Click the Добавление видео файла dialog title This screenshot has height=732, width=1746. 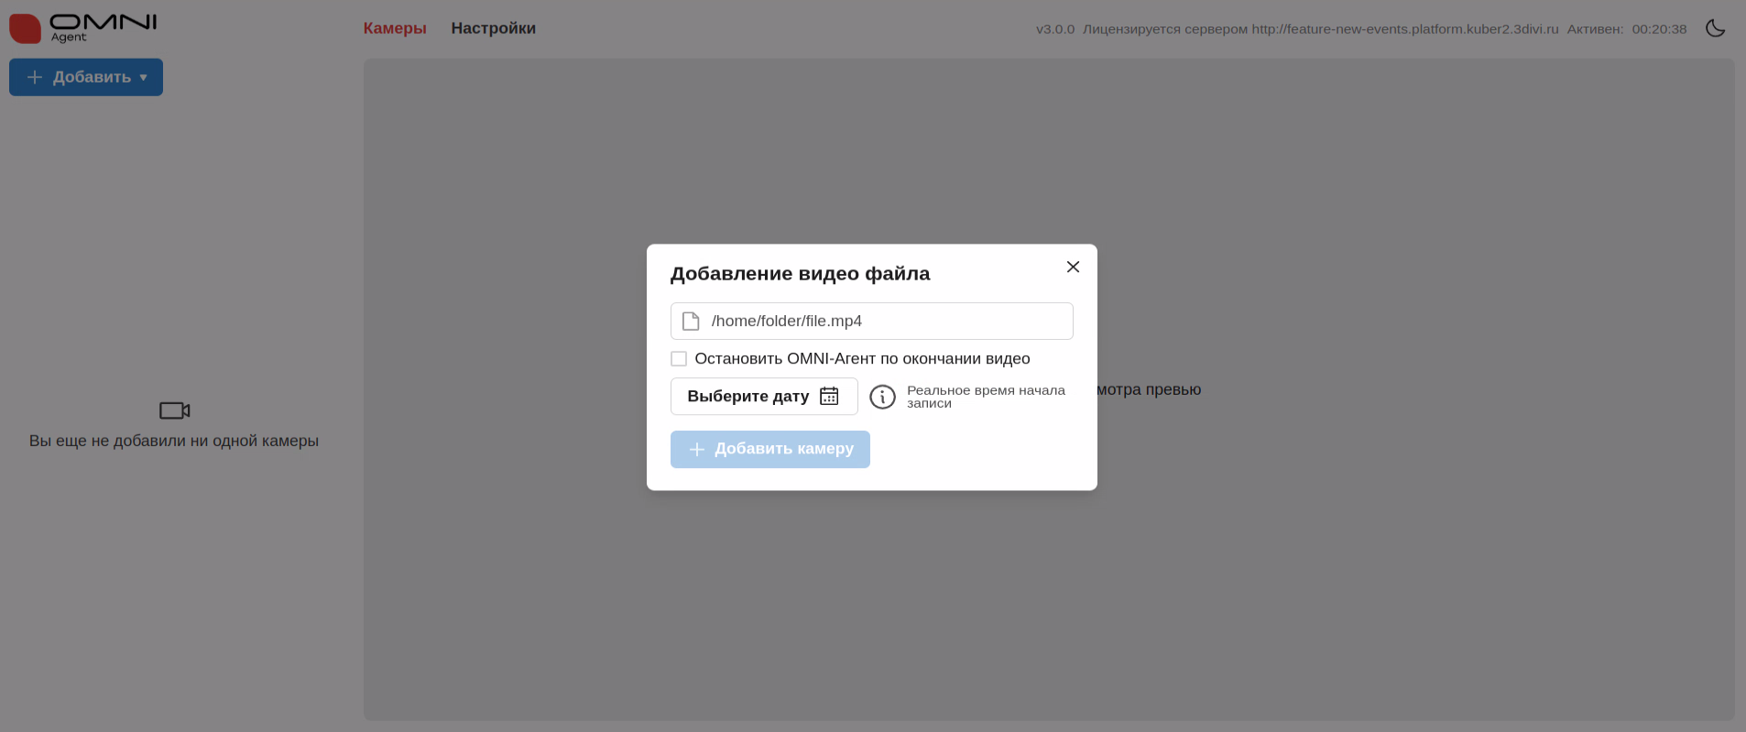pos(800,273)
